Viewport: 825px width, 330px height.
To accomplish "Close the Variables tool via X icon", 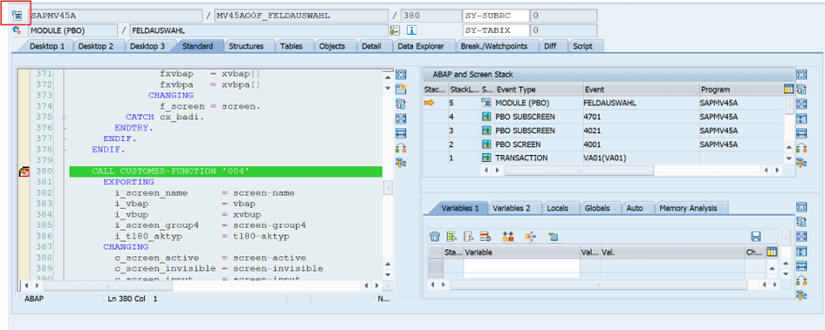I will coord(801,206).
